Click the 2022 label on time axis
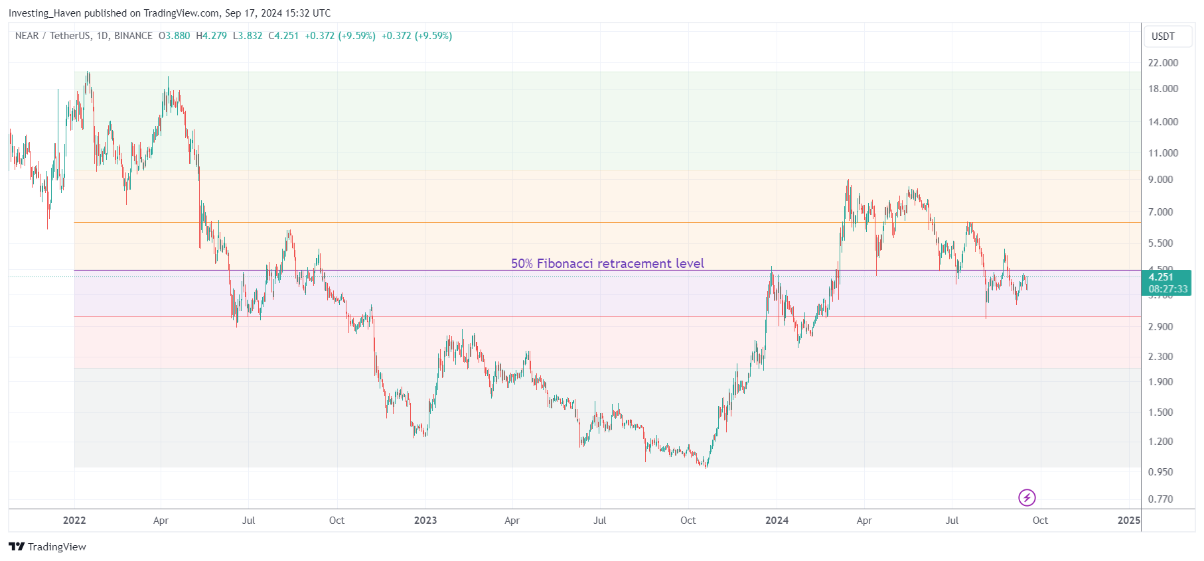The width and height of the screenshot is (1204, 561). coord(74,521)
